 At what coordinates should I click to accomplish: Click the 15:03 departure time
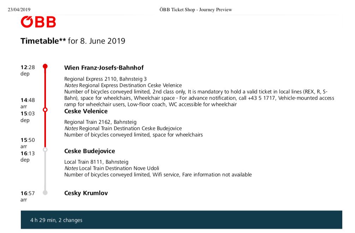tap(28, 113)
